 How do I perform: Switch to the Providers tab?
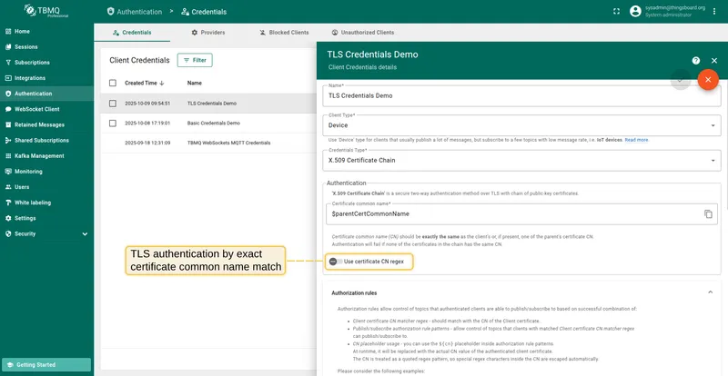click(x=208, y=33)
